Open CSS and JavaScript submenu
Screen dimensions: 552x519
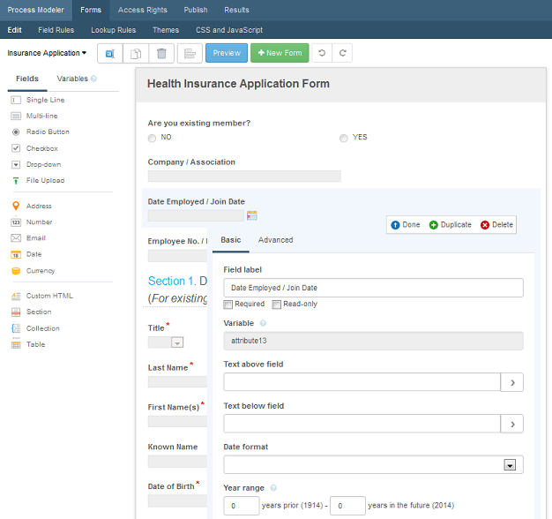pyautogui.click(x=229, y=30)
